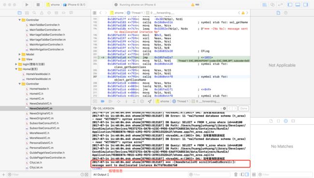Stop the running ehome app
This screenshot has height=178, width=314.
pyautogui.click(x=38, y=5)
